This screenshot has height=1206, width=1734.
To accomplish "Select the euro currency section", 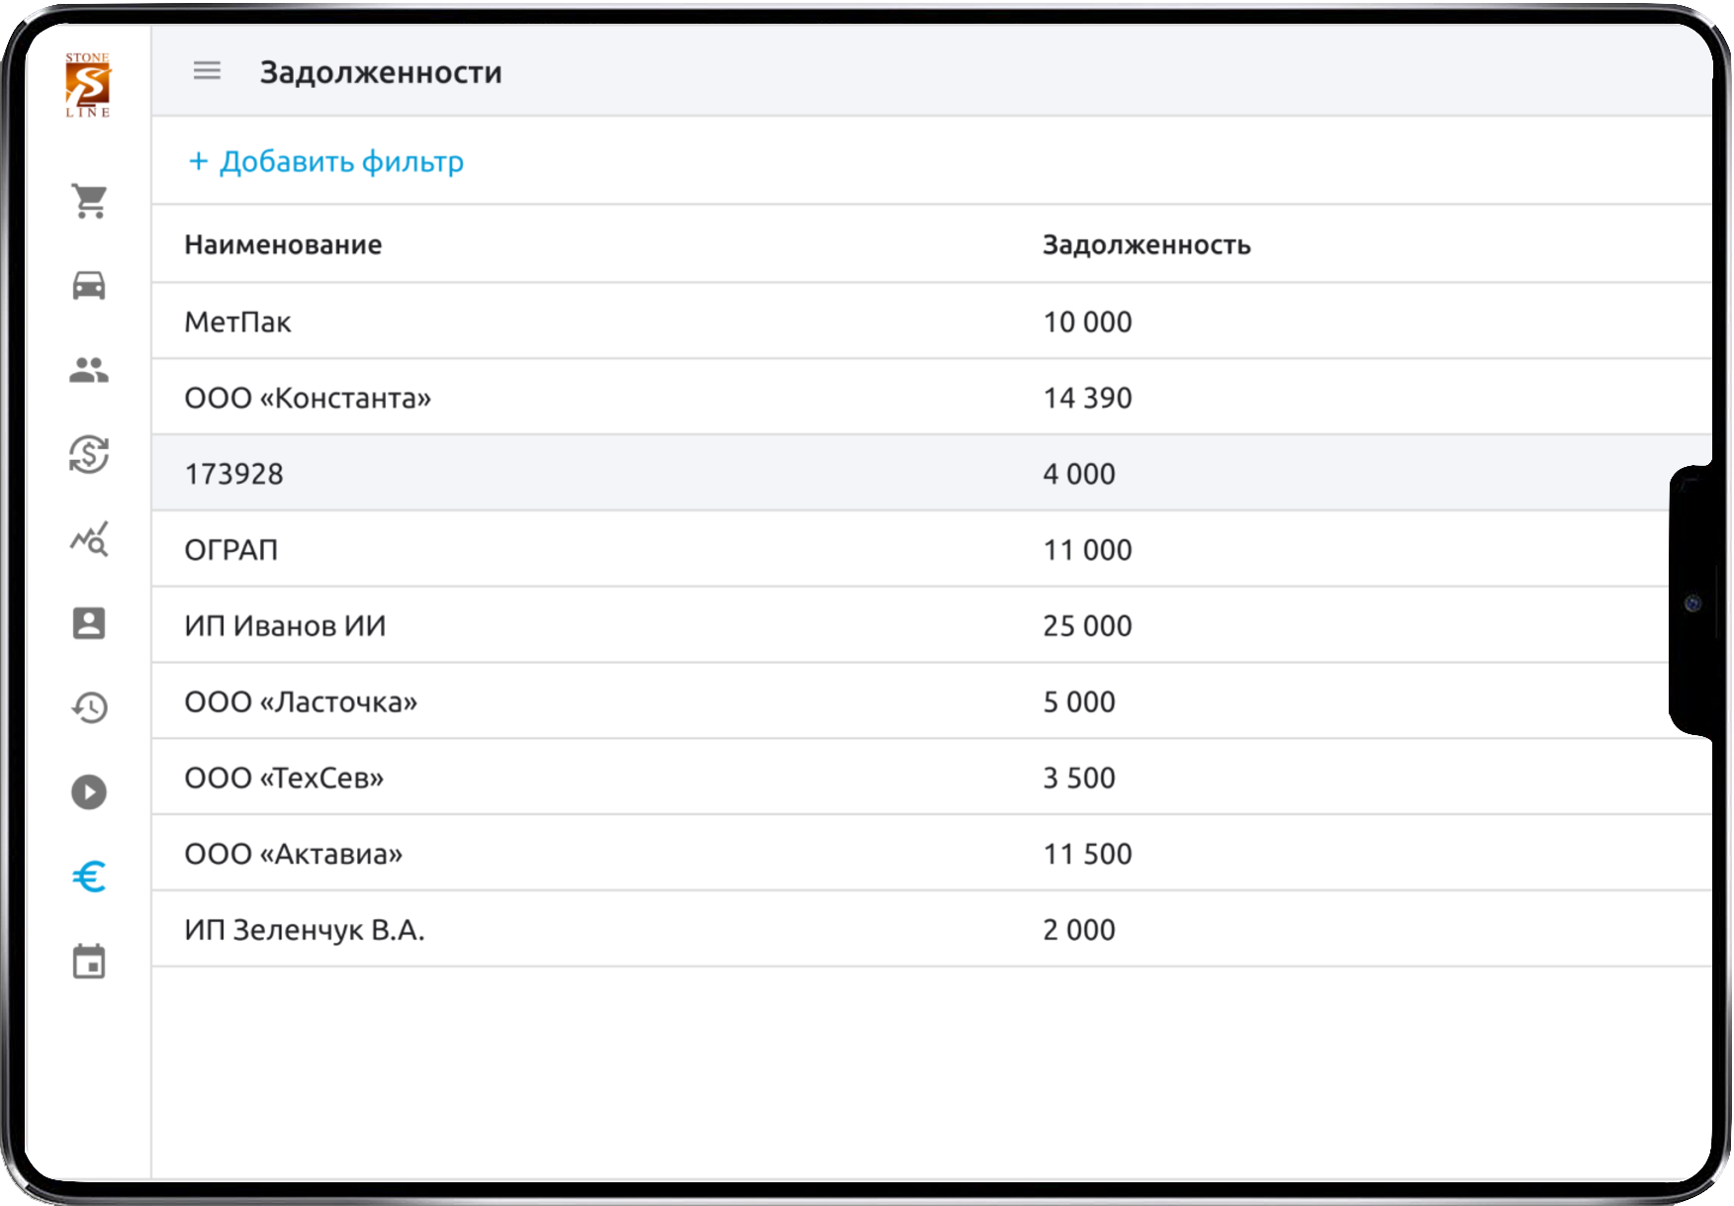I will coord(89,876).
